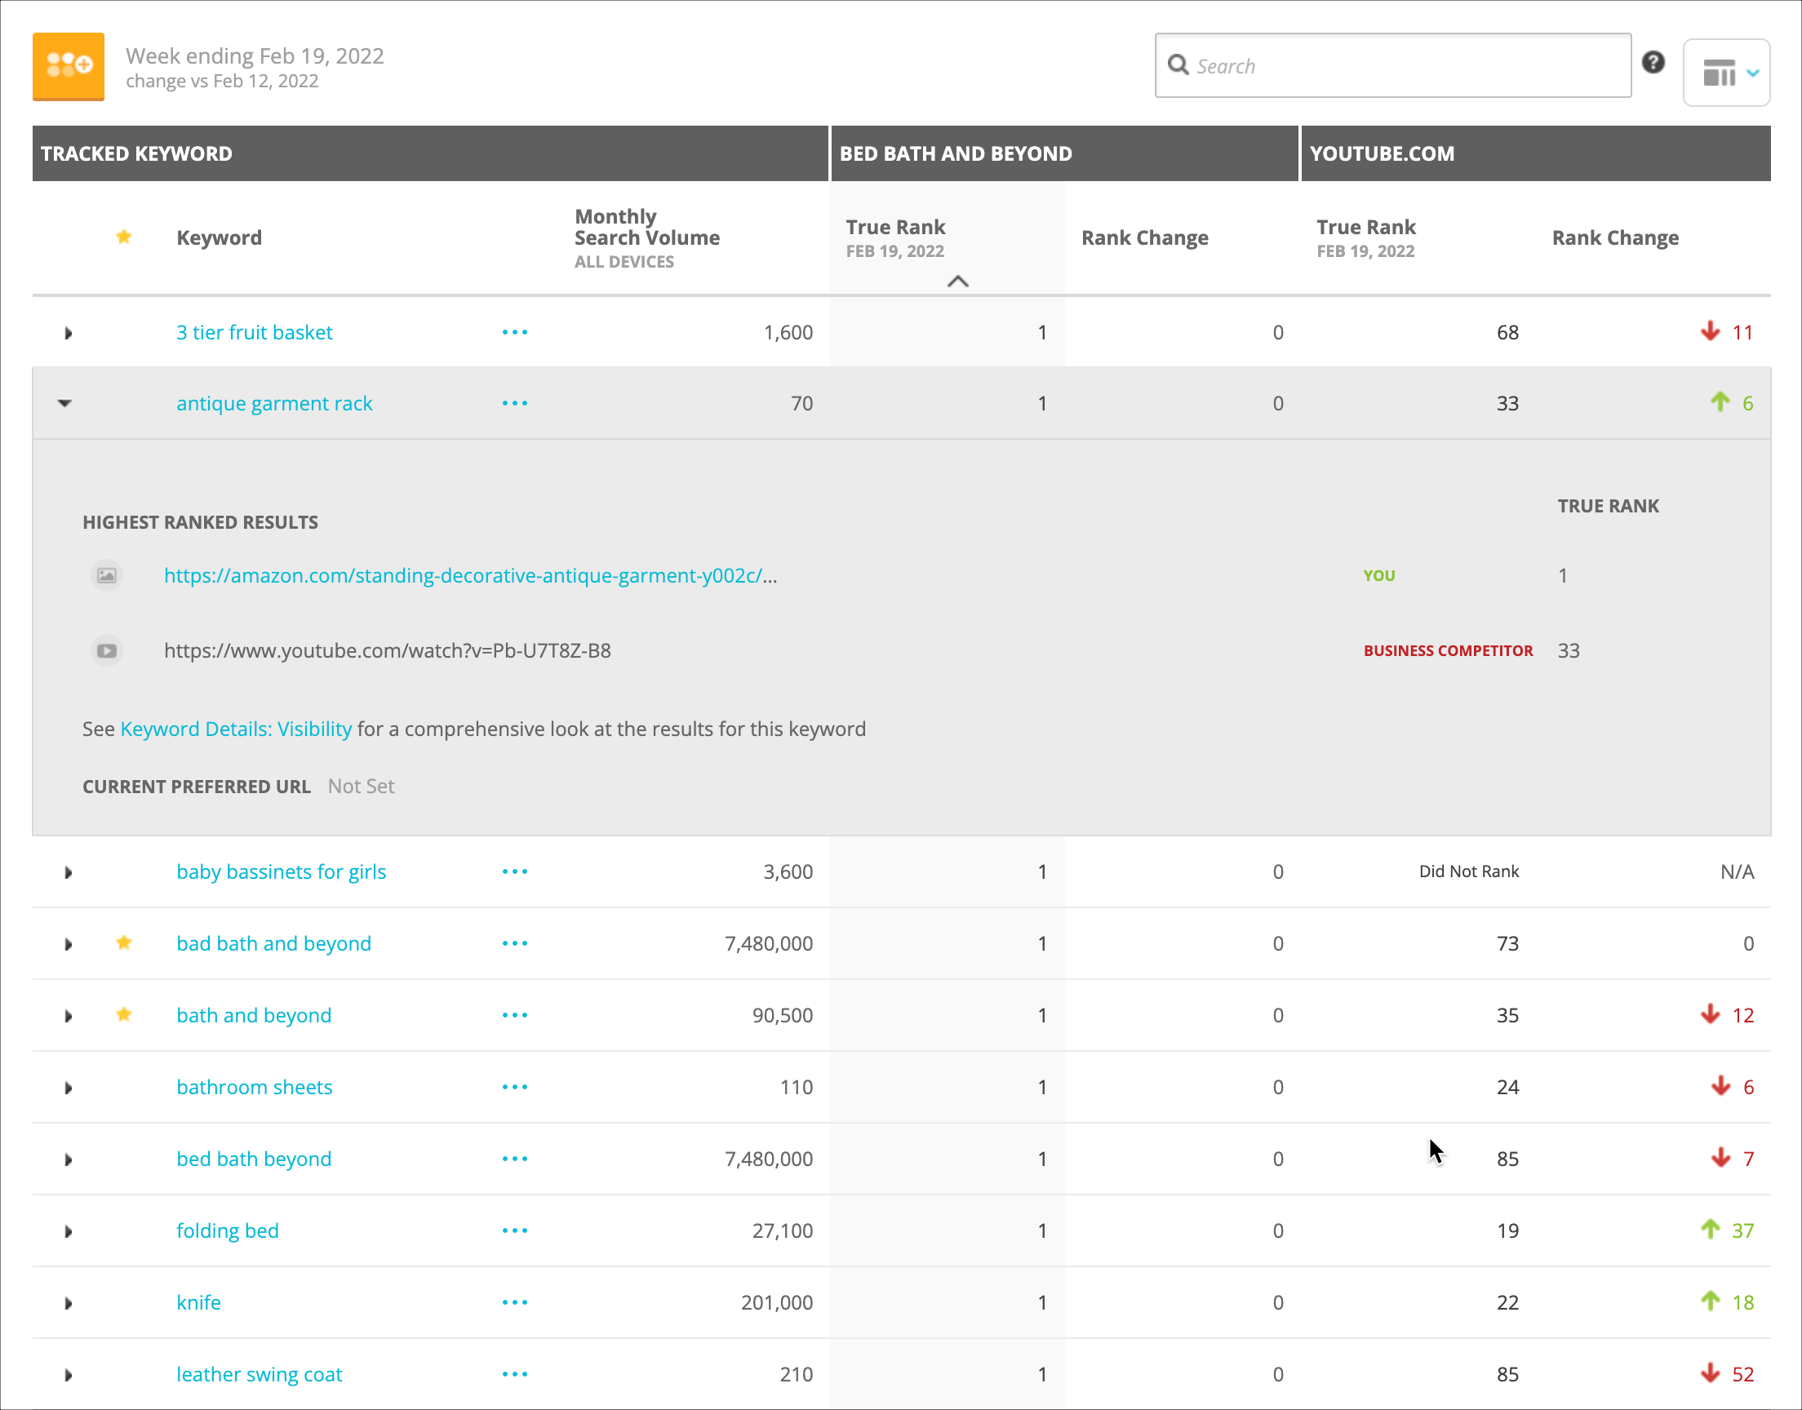Open leather swing coat keyword link
This screenshot has height=1410, width=1802.
[x=260, y=1374]
